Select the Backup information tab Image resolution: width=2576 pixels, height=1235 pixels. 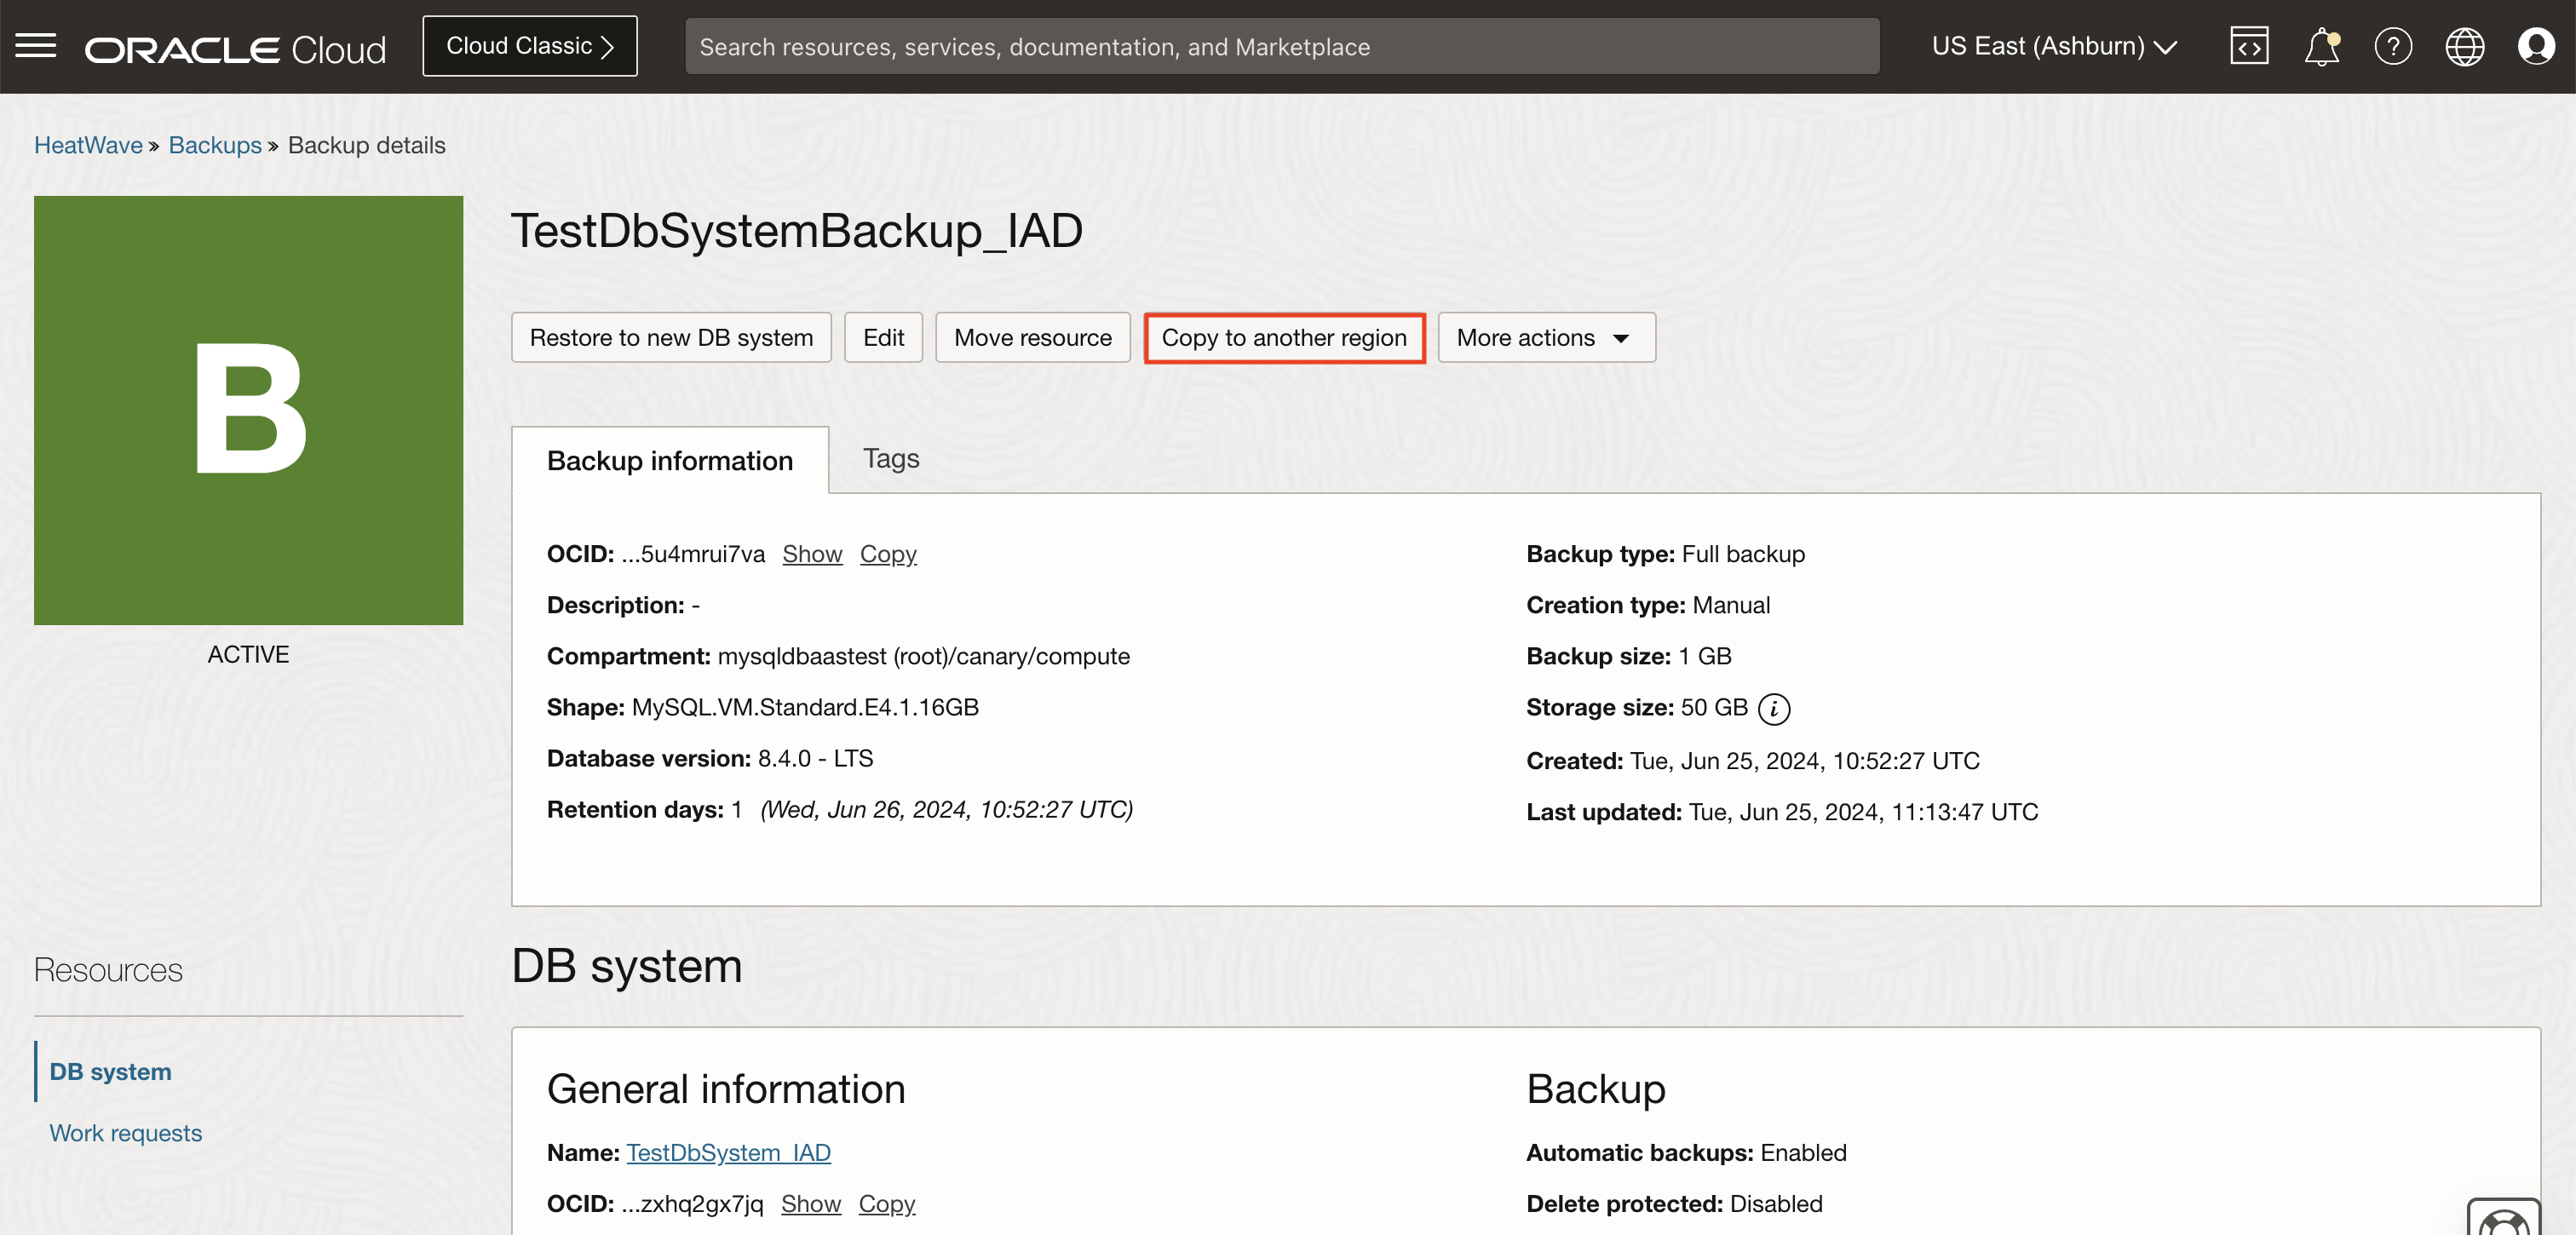click(x=669, y=461)
